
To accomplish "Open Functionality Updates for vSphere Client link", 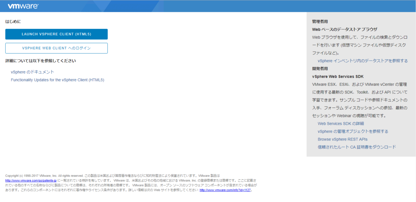I will [58, 80].
